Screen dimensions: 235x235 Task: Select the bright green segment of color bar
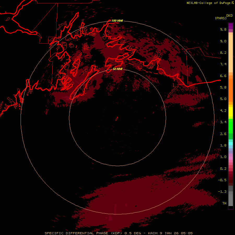click(231, 126)
